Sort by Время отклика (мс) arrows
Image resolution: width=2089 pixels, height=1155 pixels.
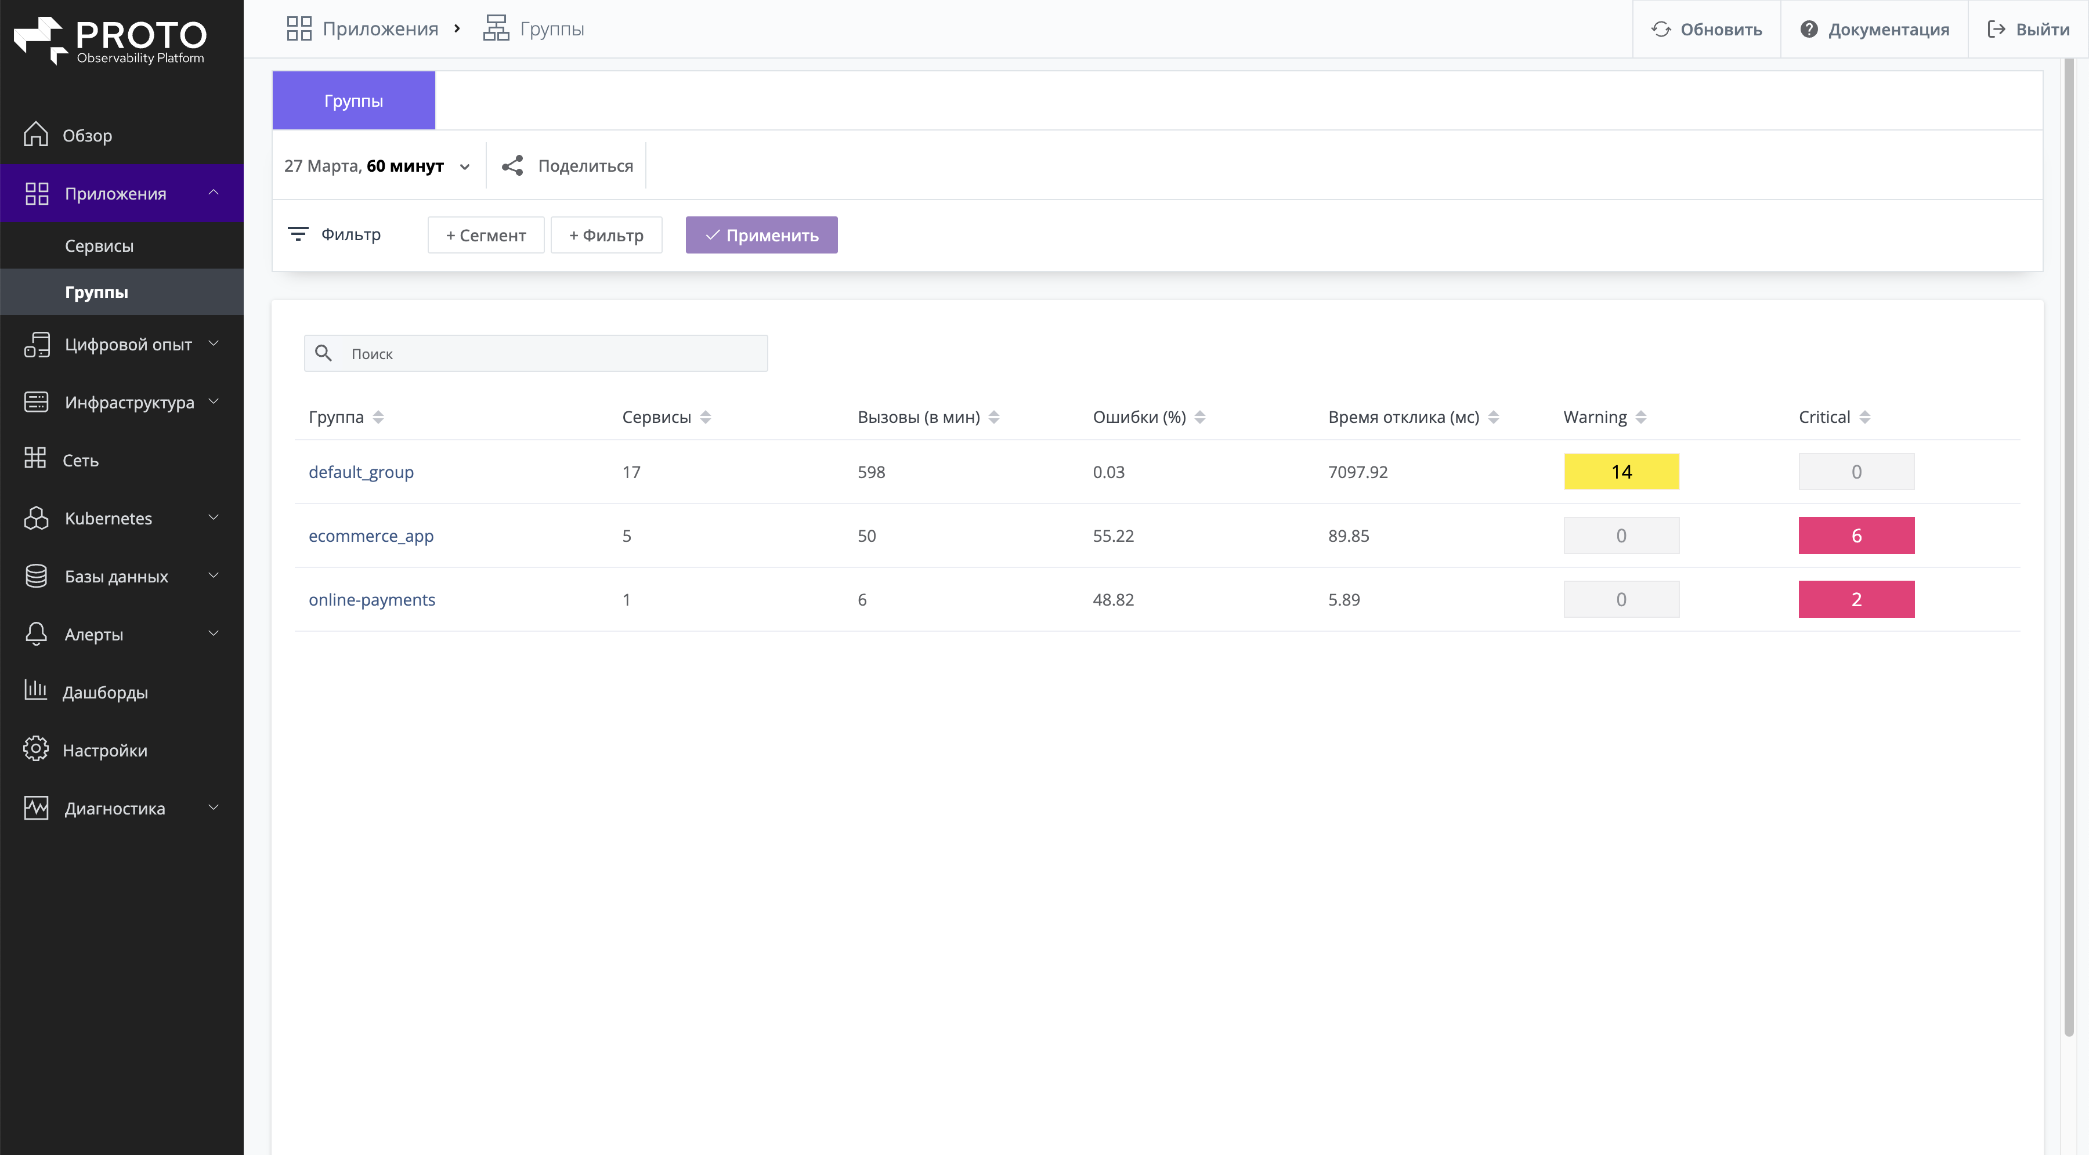[1494, 417]
